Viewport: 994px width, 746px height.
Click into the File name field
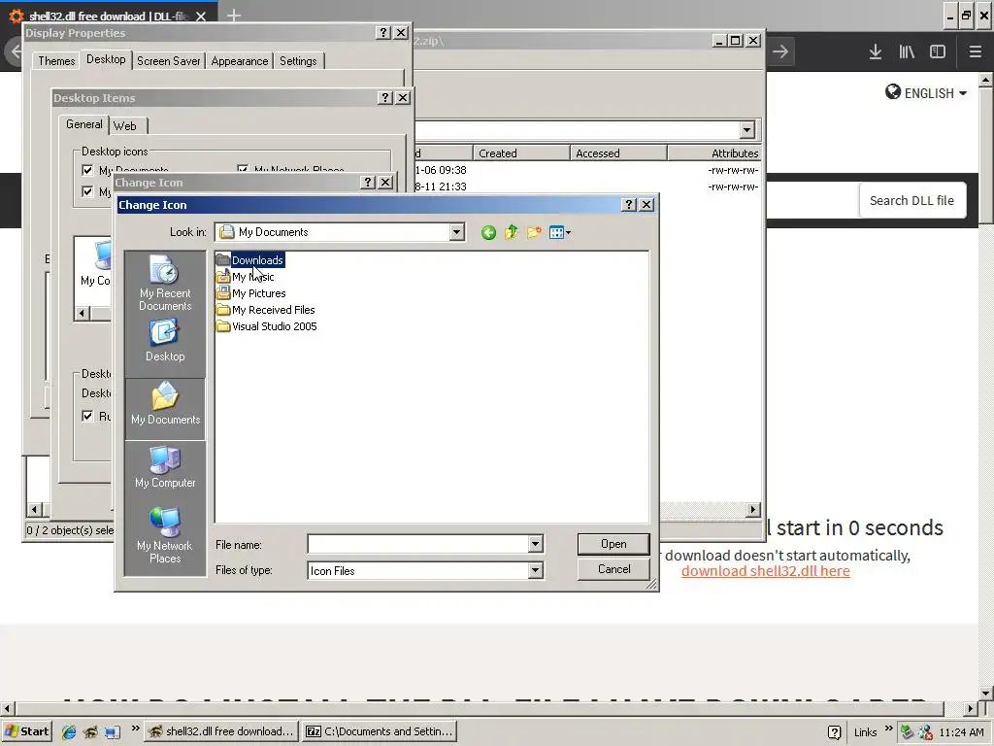pyautogui.click(x=417, y=544)
